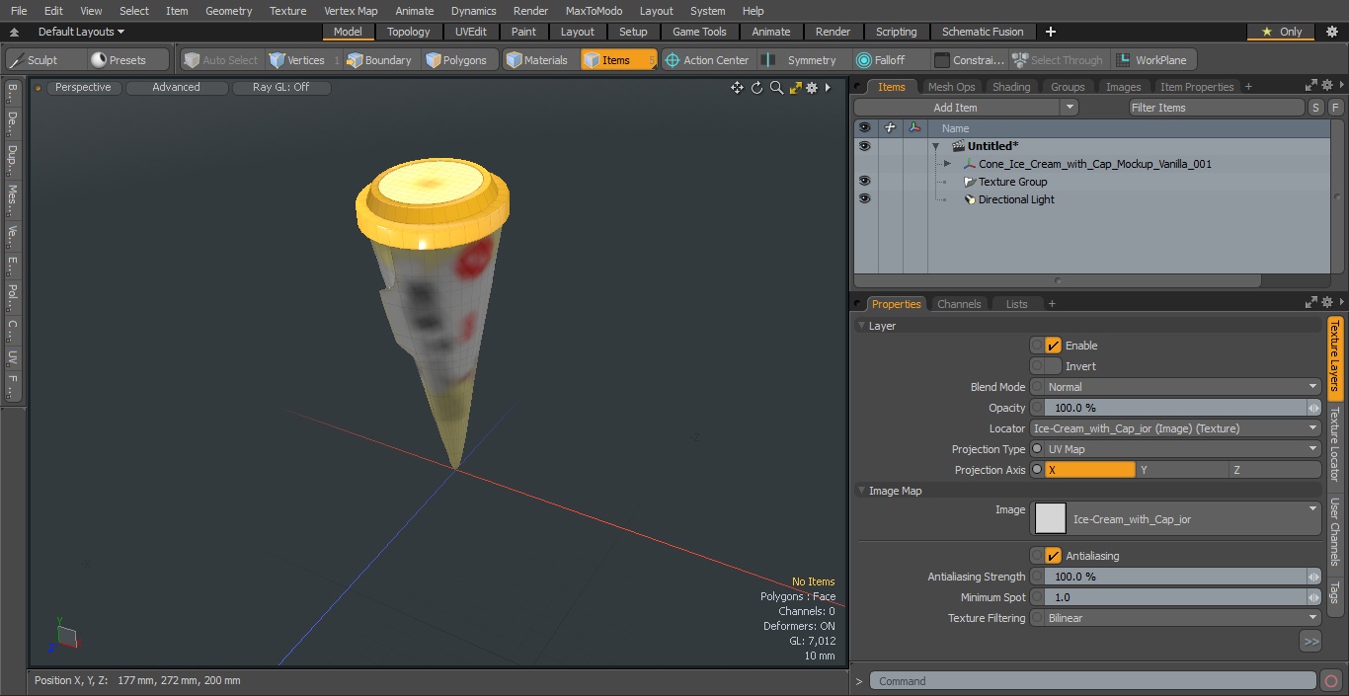Toggle the Enable layer checkbox
The width and height of the screenshot is (1349, 696).
1053,346
